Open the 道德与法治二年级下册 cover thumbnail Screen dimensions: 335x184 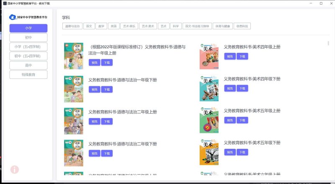[74, 153]
